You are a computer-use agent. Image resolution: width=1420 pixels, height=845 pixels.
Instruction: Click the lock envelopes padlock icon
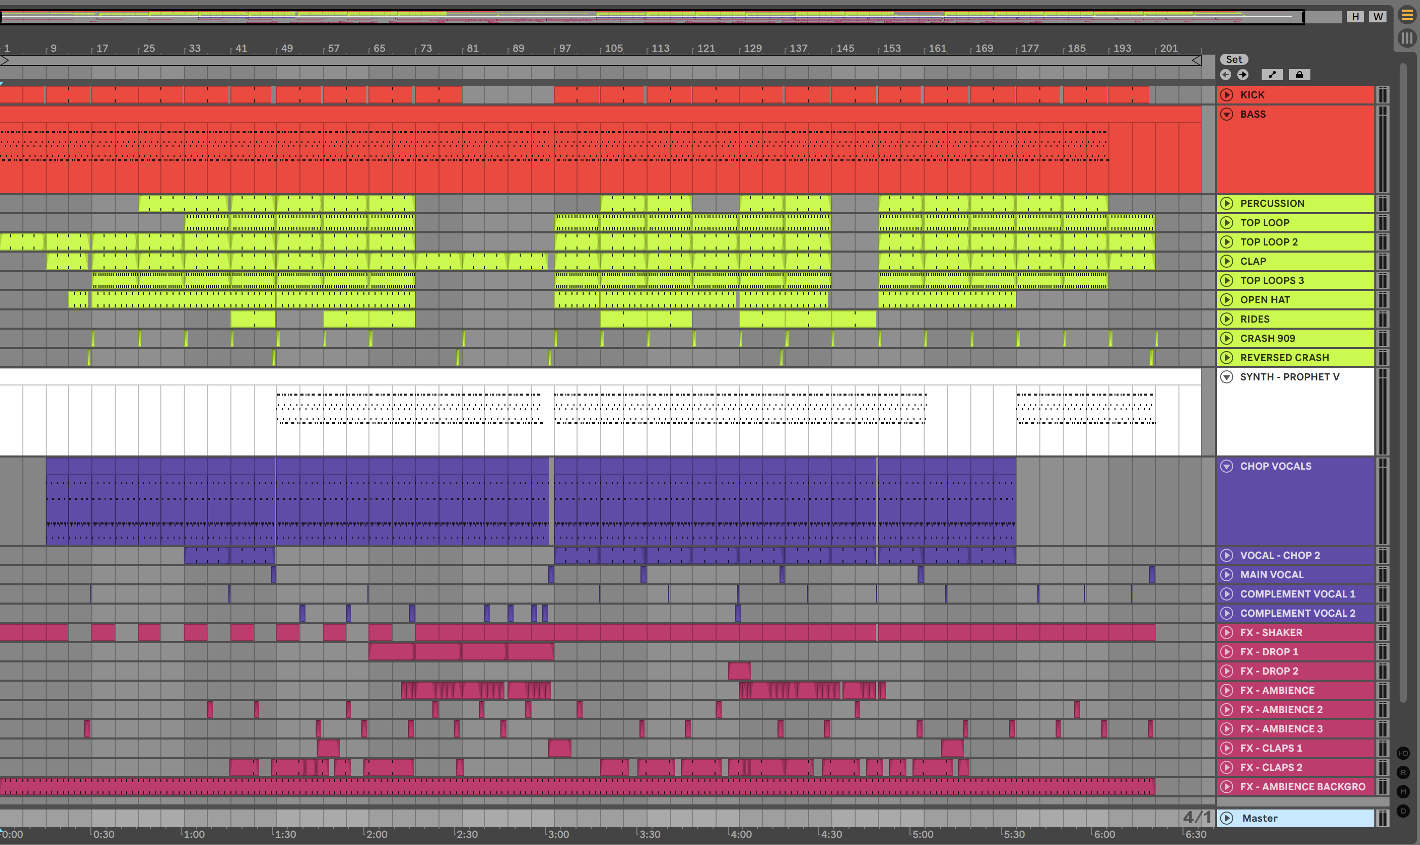point(1299,75)
